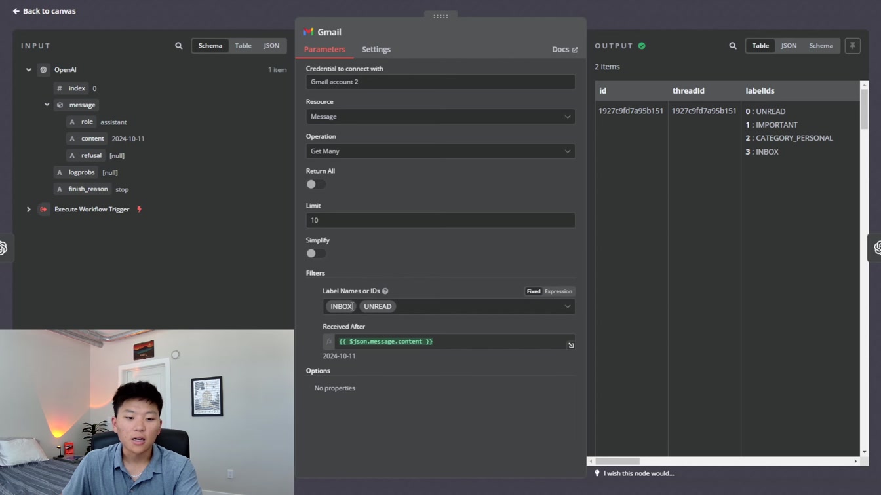Screen dimensions: 881x495
Task: Open the Operation dropdown
Action: [x=440, y=151]
